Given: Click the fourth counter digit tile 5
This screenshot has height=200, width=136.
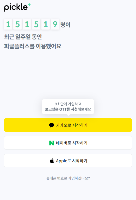Looking at the screenshot, I should coord(36,24).
